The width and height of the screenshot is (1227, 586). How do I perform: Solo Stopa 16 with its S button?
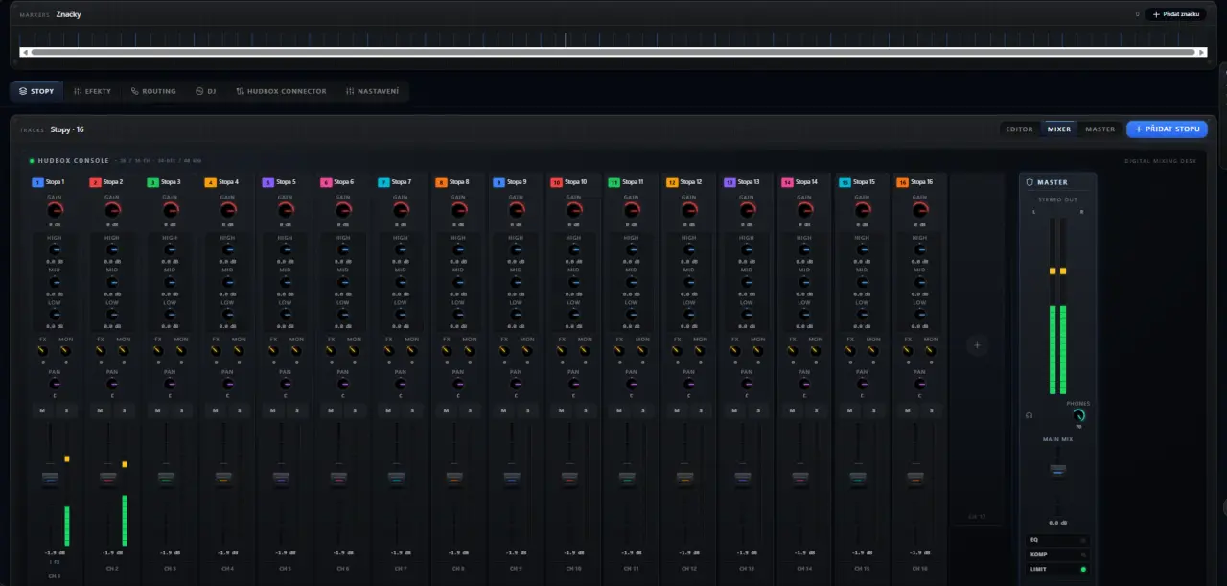pos(932,410)
